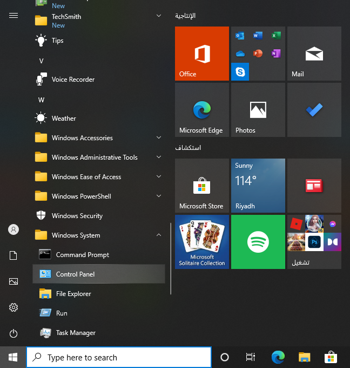
Task: Click the app list scrollbar
Action: pos(171,258)
